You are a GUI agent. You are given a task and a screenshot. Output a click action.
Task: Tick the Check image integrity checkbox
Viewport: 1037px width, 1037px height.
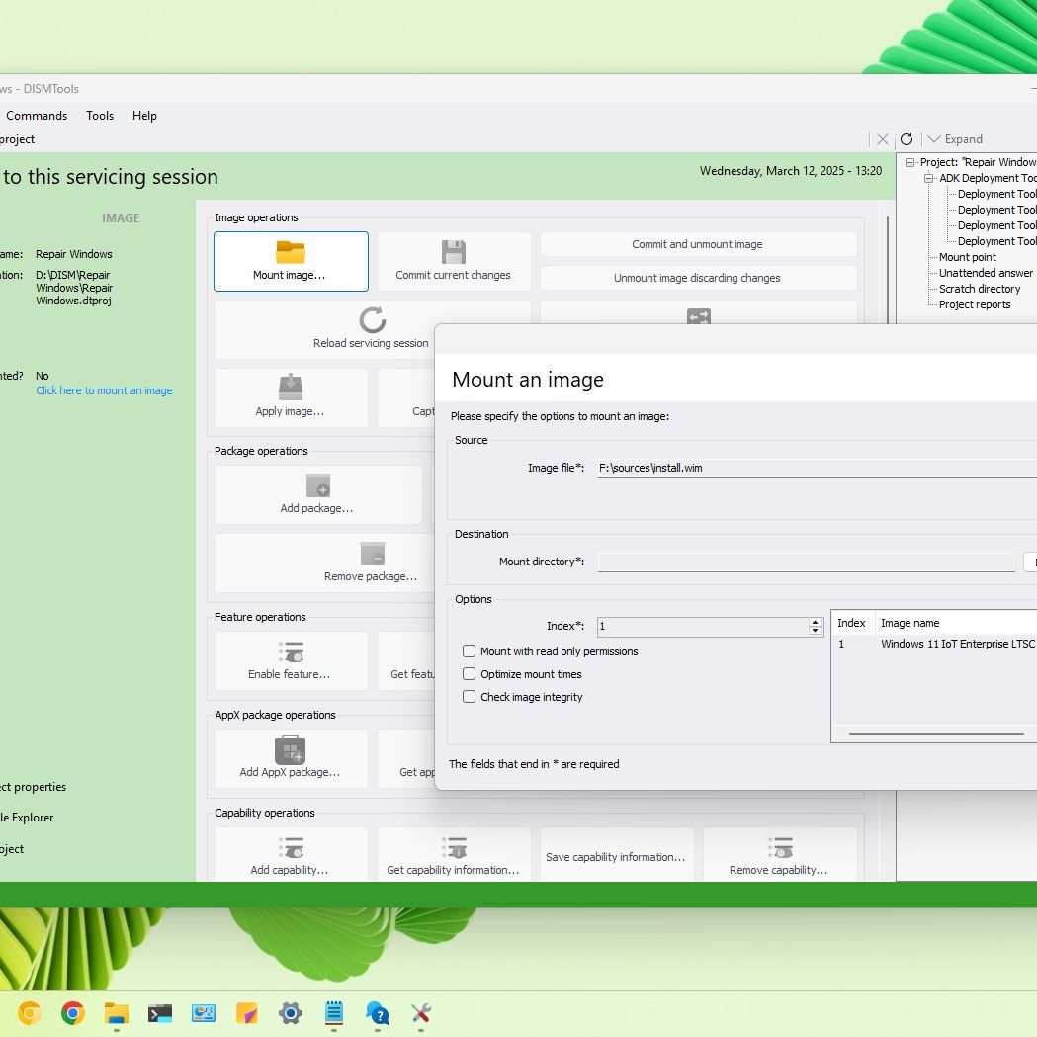[x=470, y=697]
